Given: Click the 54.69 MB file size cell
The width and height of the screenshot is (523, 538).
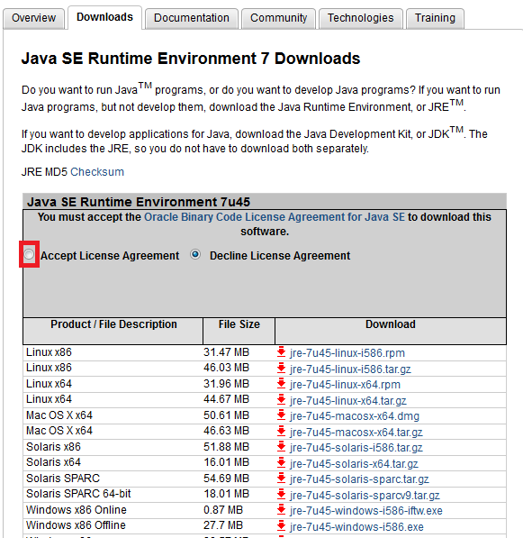Looking at the screenshot, I should click(226, 479).
